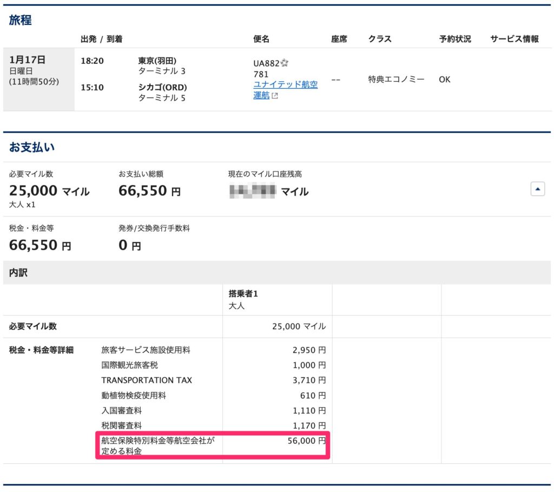Click the 搭乗者1 column header
Viewport: 554px width, 492px height.
[x=243, y=294]
